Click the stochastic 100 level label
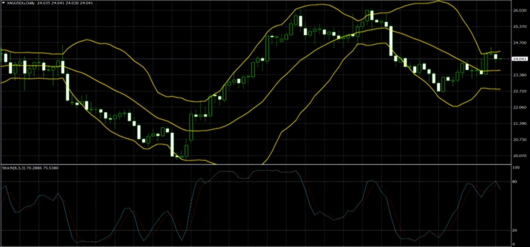 pos(517,168)
